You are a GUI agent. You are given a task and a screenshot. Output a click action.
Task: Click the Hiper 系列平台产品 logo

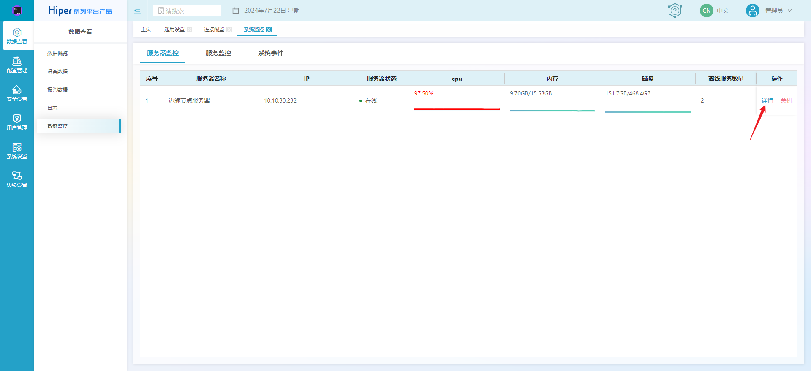coord(80,11)
